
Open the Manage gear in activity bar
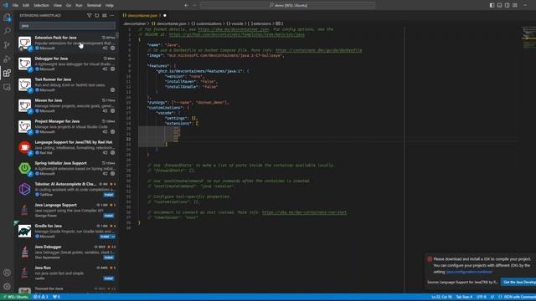[7, 286]
